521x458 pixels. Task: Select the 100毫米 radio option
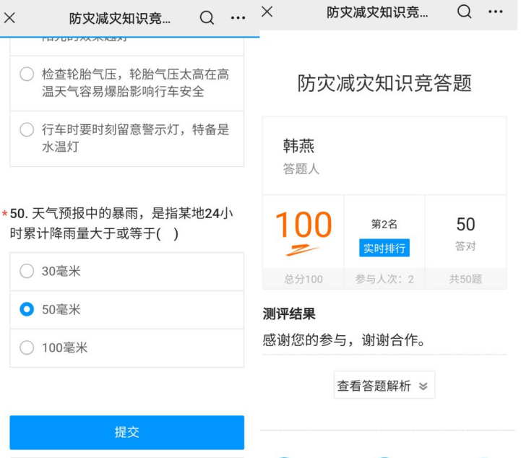pos(127,348)
